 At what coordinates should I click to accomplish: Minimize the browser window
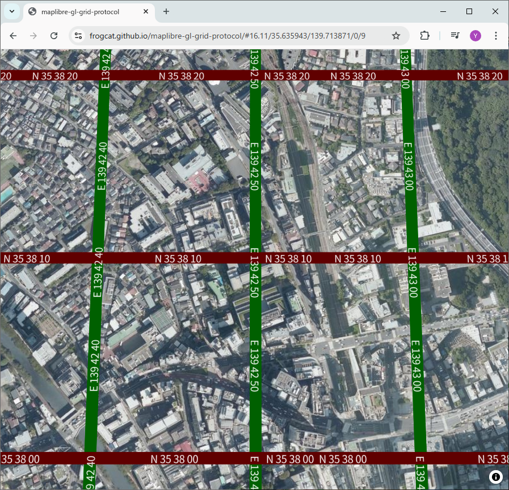(443, 12)
